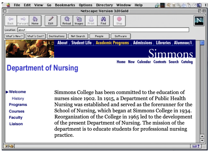Screen dimensions: 209x151
Task: Click in the Location address field
Action: (x=103, y=30)
